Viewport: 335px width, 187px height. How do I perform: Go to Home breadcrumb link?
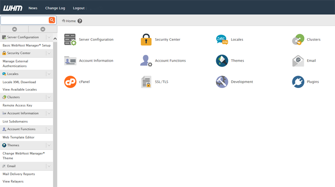click(x=71, y=21)
